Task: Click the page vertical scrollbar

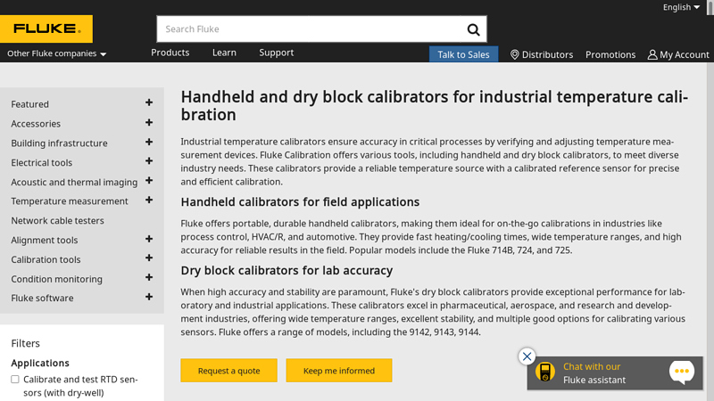Action: (x=710, y=200)
